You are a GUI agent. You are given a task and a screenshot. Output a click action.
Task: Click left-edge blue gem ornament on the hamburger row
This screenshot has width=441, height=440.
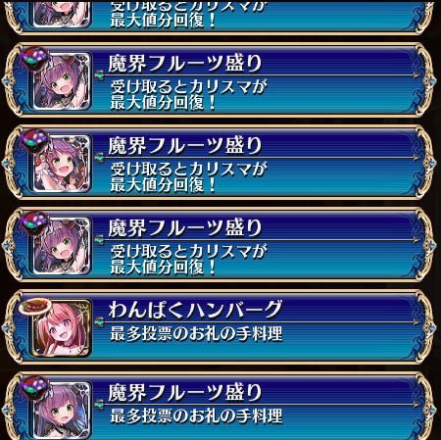point(6,327)
